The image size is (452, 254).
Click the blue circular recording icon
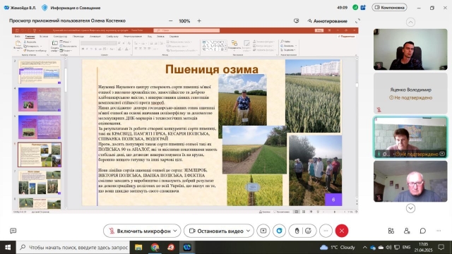click(x=280, y=231)
